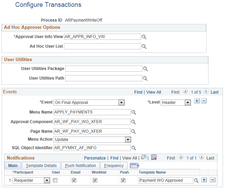Image resolution: width=225 pixels, height=189 pixels.
Task: Add a new Events row
Action: click(x=197, y=101)
